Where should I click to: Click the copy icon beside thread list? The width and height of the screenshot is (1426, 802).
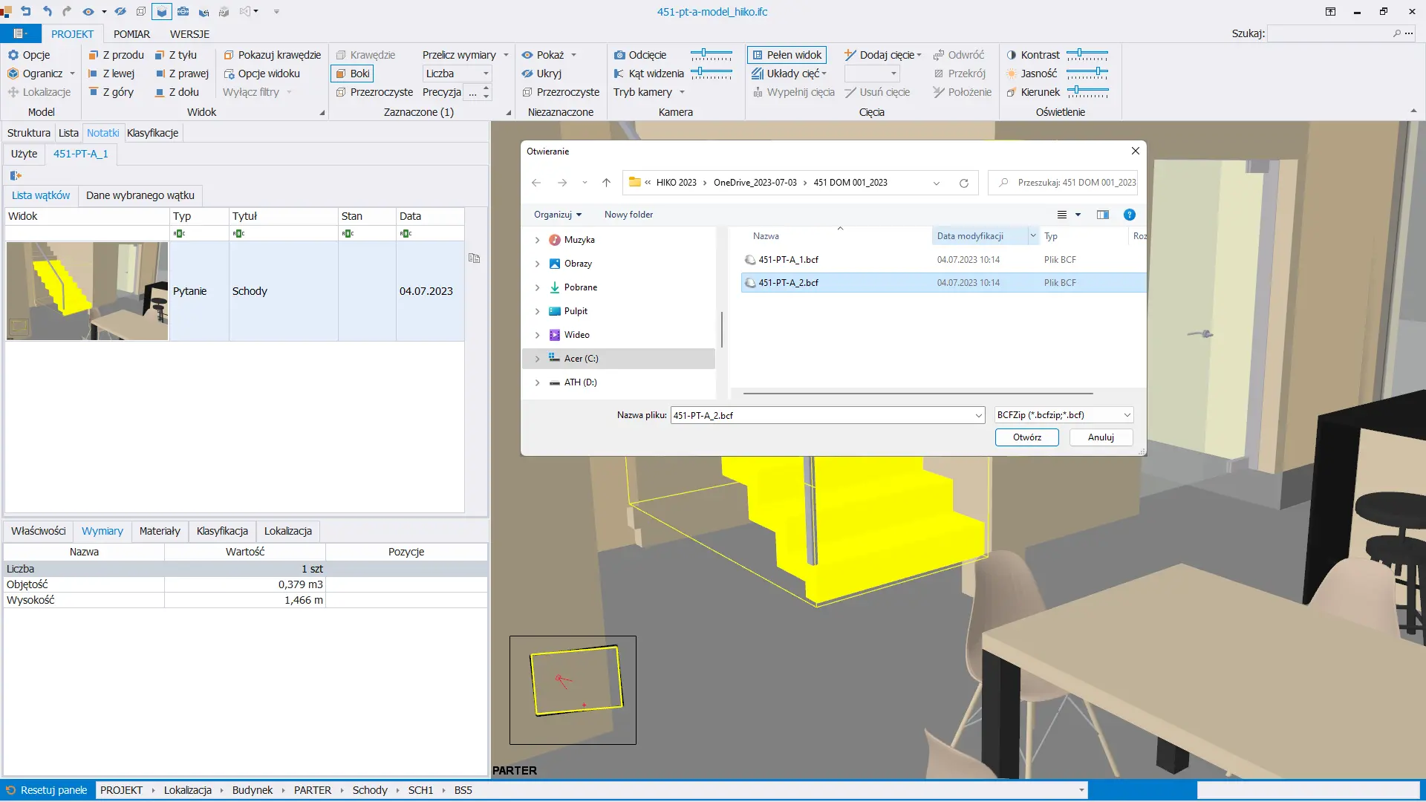[474, 258]
